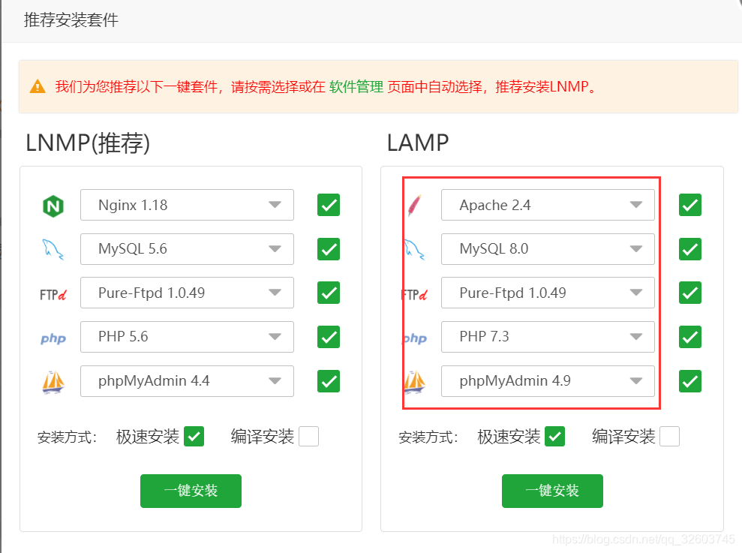742x553 pixels.
Task: Click the FTPd icon in LNMP panel
Action: pos(53,294)
